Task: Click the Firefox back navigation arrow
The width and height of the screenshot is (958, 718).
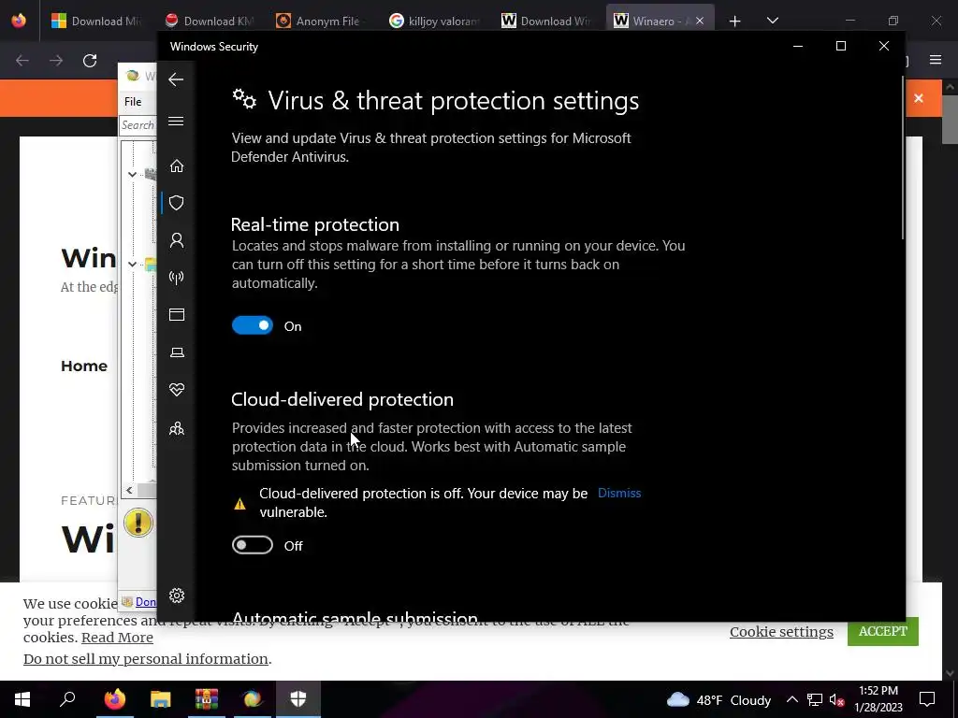Action: pyautogui.click(x=22, y=61)
